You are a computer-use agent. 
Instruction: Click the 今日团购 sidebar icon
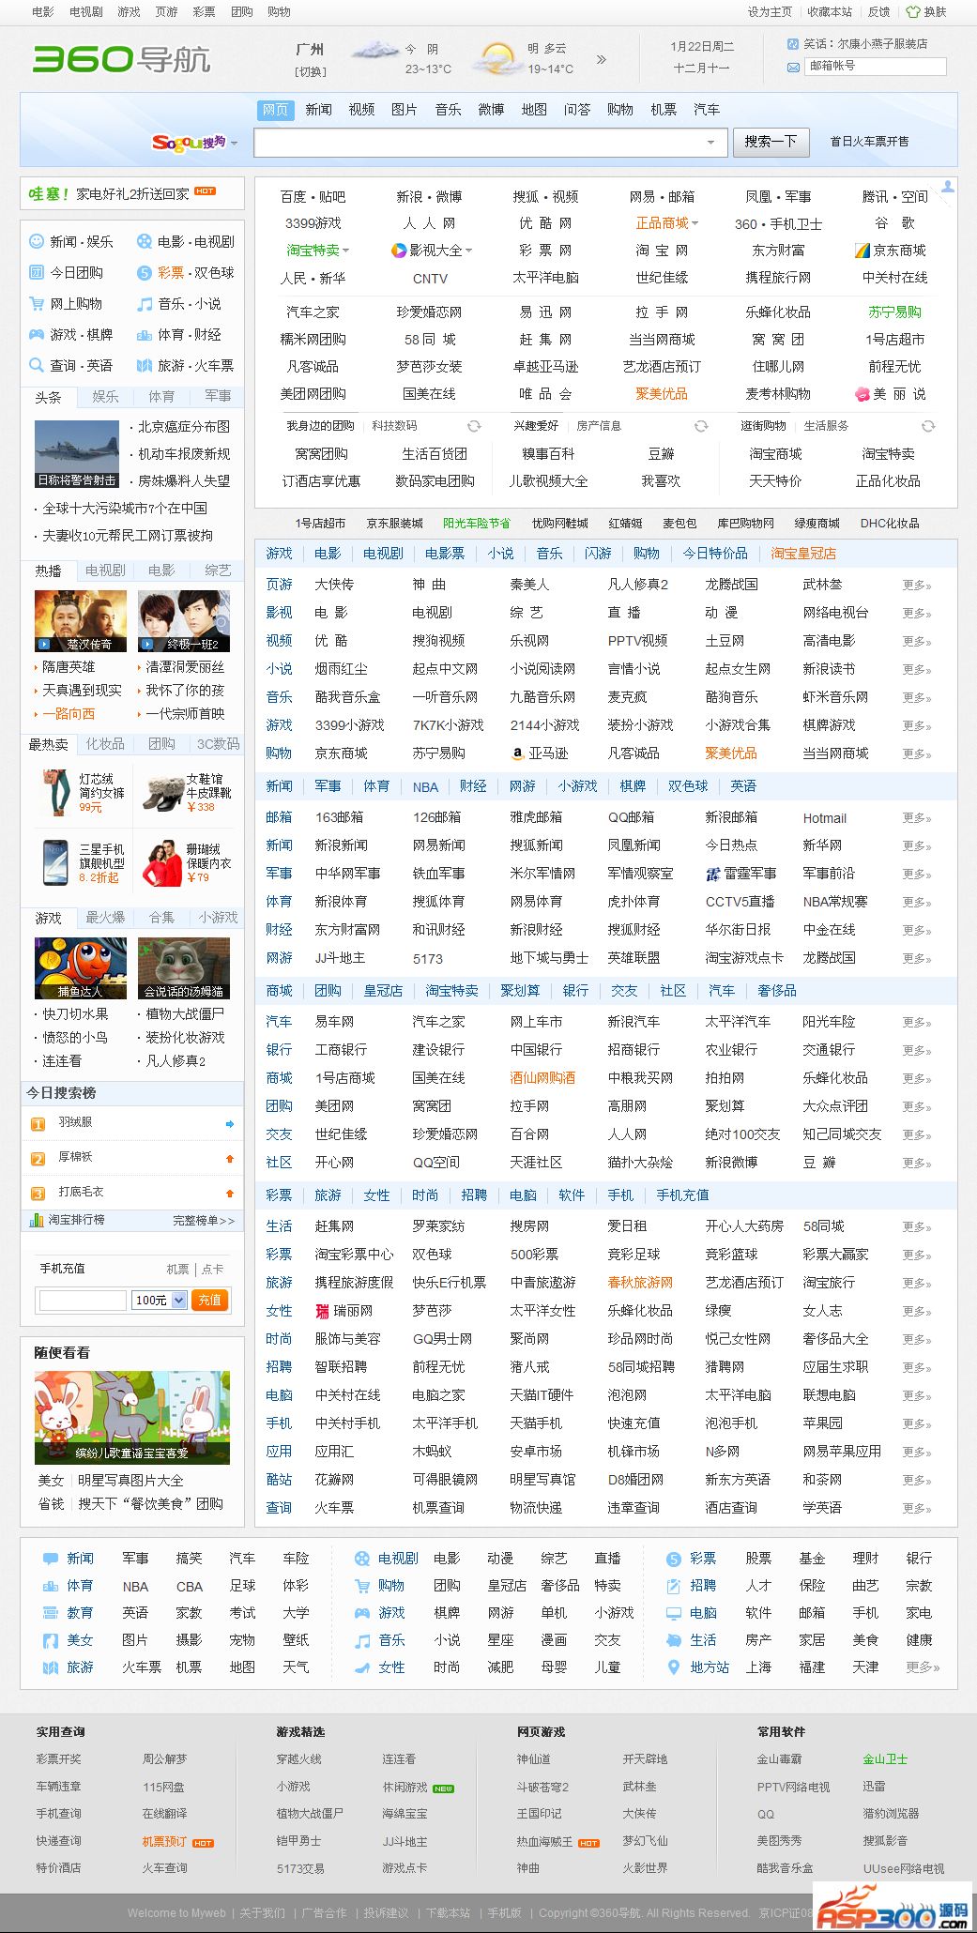click(x=37, y=272)
